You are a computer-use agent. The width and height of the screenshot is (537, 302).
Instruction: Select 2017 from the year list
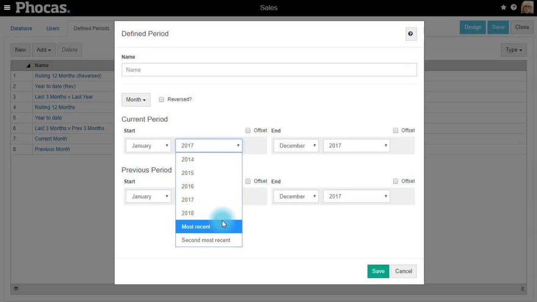pos(209,200)
